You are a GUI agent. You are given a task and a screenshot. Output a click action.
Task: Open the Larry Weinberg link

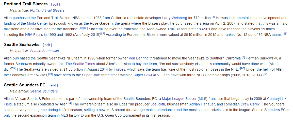pyautogui.click(x=174, y=18)
